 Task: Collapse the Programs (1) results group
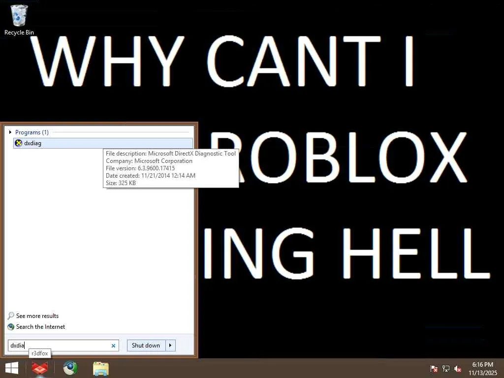[10, 132]
